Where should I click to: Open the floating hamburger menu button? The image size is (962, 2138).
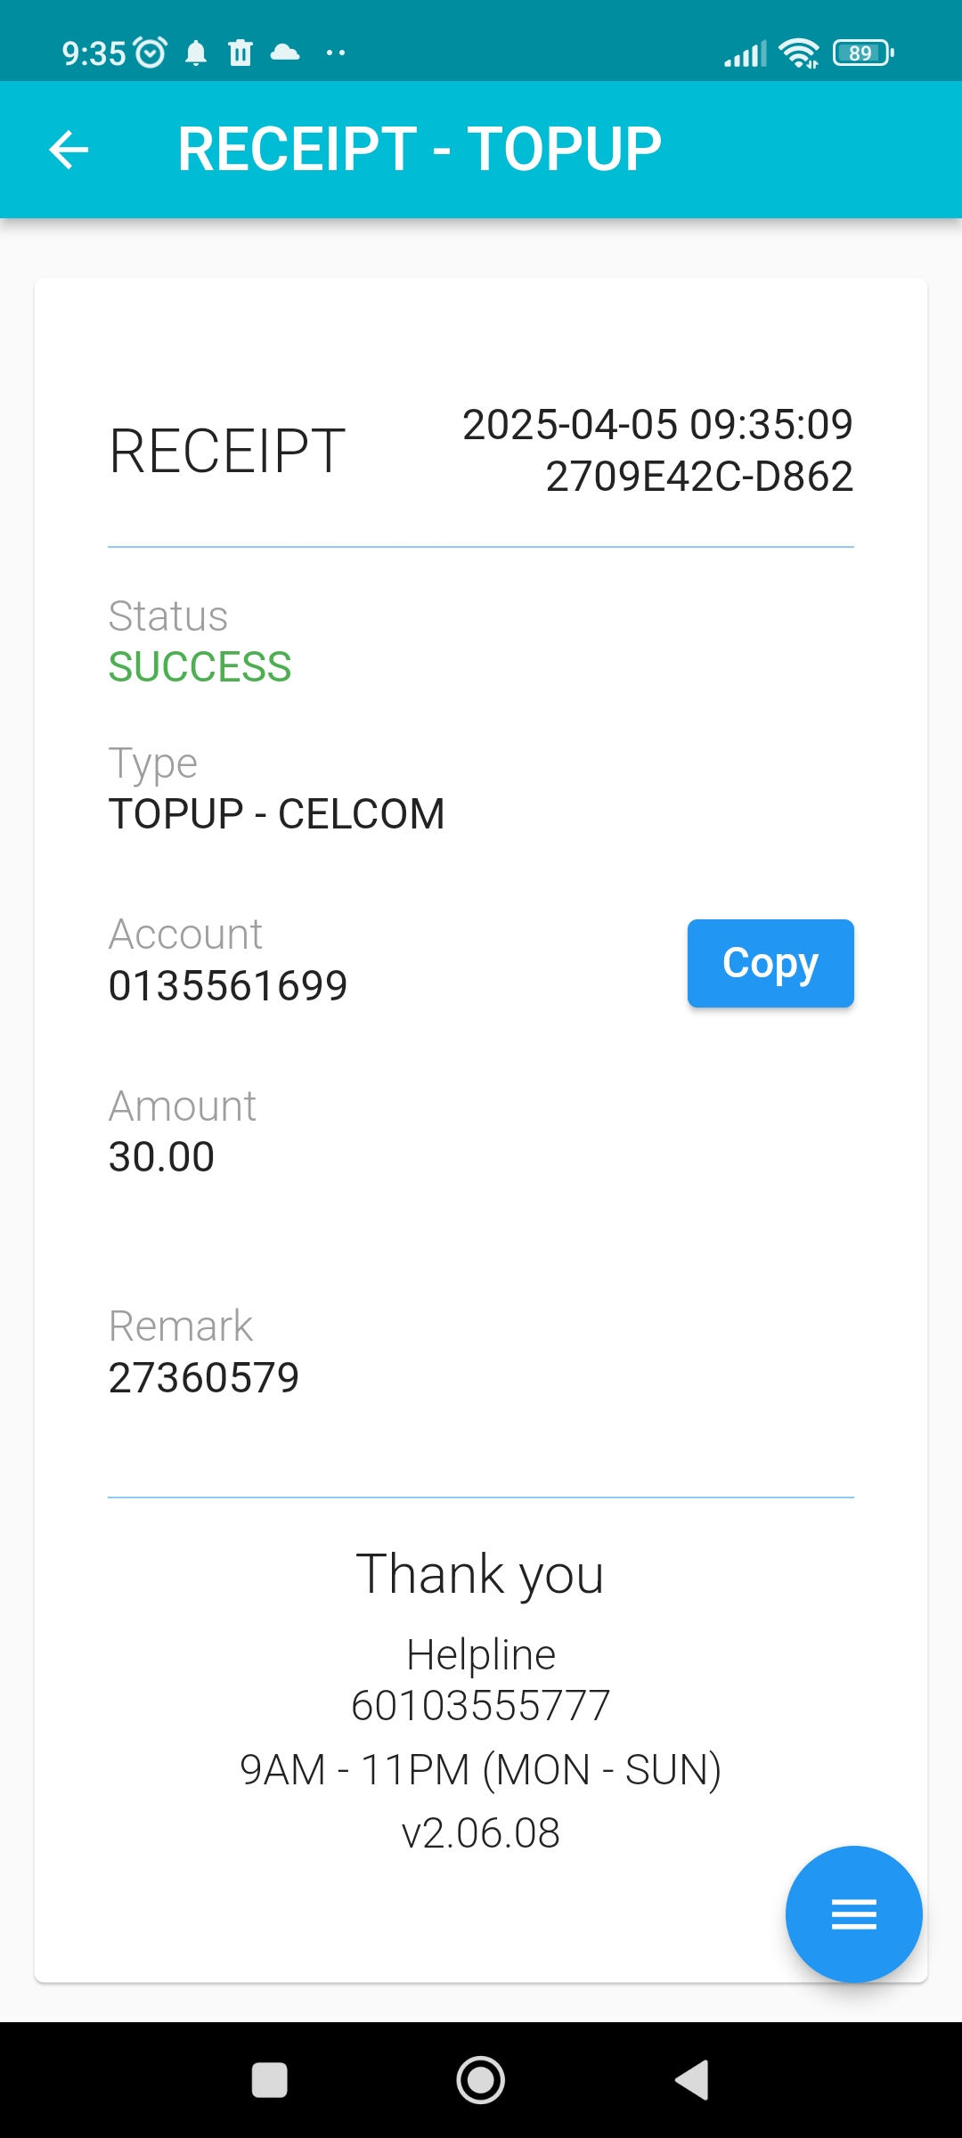click(x=853, y=1914)
